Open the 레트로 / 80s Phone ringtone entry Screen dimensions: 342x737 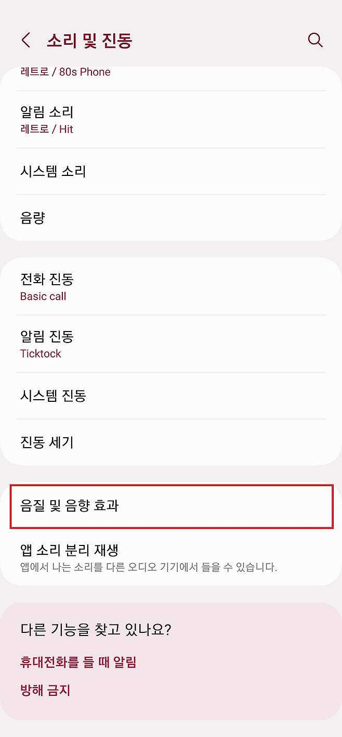coord(65,72)
